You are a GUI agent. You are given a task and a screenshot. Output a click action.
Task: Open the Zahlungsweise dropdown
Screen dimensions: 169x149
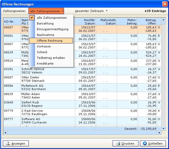tap(46, 11)
